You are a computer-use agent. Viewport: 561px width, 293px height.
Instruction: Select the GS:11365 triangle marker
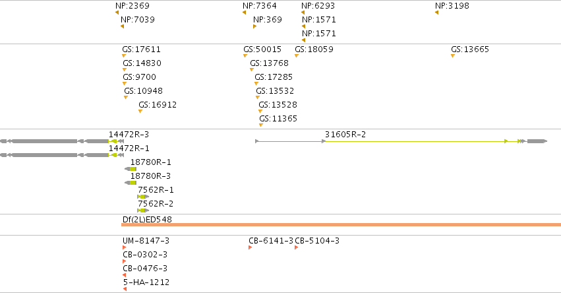[261, 125]
